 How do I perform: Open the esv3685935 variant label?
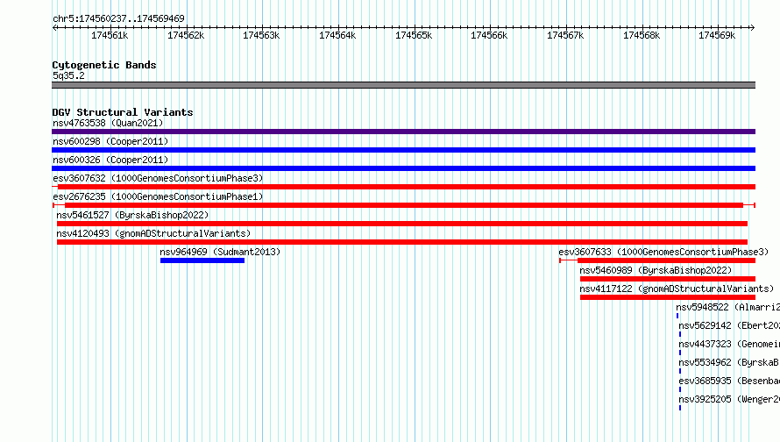coord(729,381)
